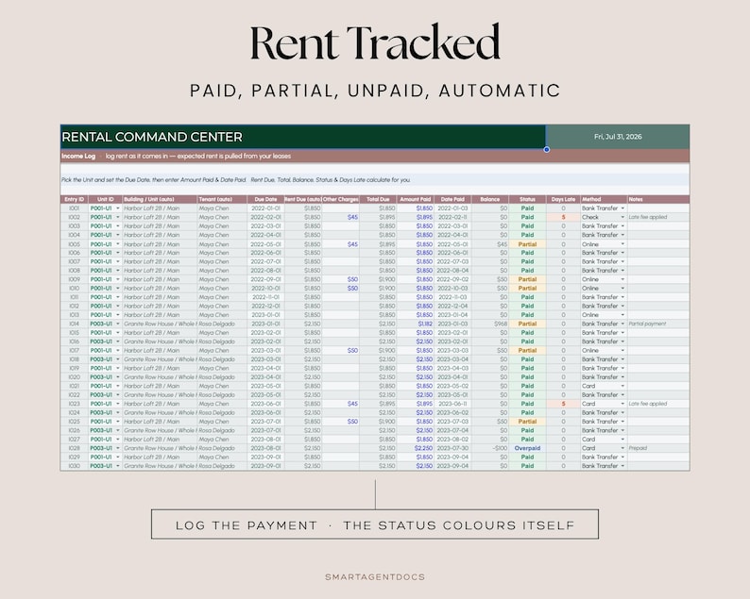Select Tenant Rosa Delgado in entry 1016
750x599 pixels.
[222, 341]
